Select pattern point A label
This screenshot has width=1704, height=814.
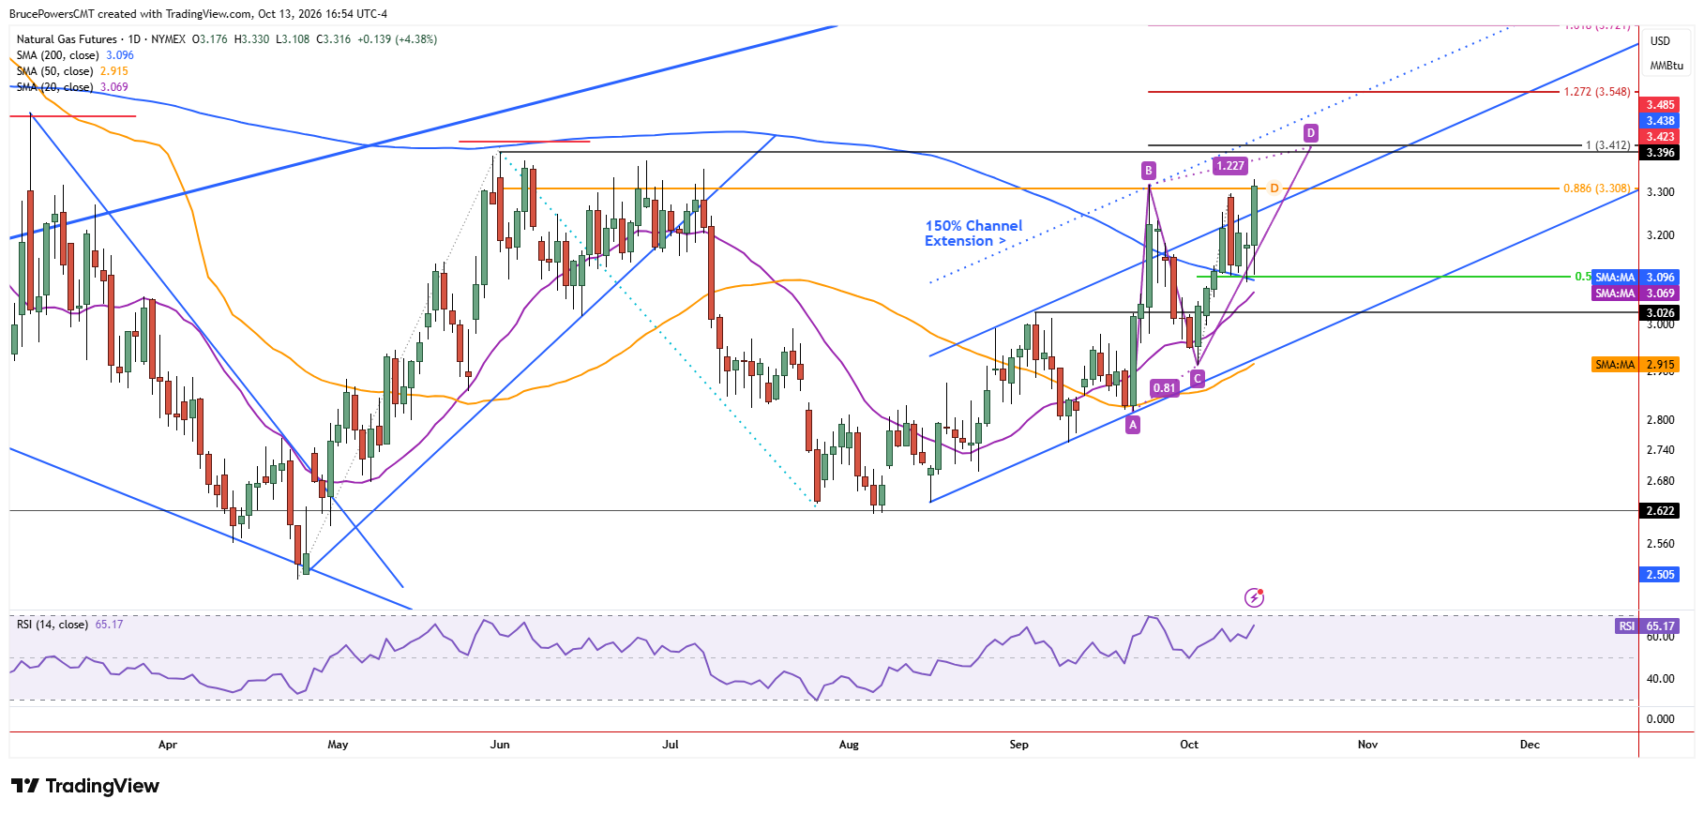(x=1133, y=425)
